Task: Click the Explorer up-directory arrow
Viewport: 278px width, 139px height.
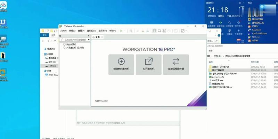Action: pos(55,41)
